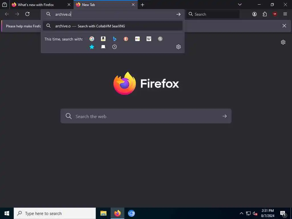This screenshot has width=292, height=219.
Task: Close the New Tab tab
Action: (x=133, y=5)
